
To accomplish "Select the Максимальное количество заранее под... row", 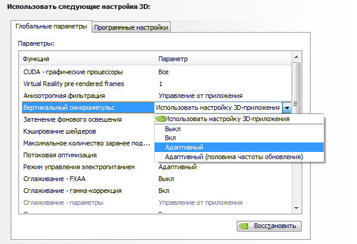I will pyautogui.click(x=87, y=143).
